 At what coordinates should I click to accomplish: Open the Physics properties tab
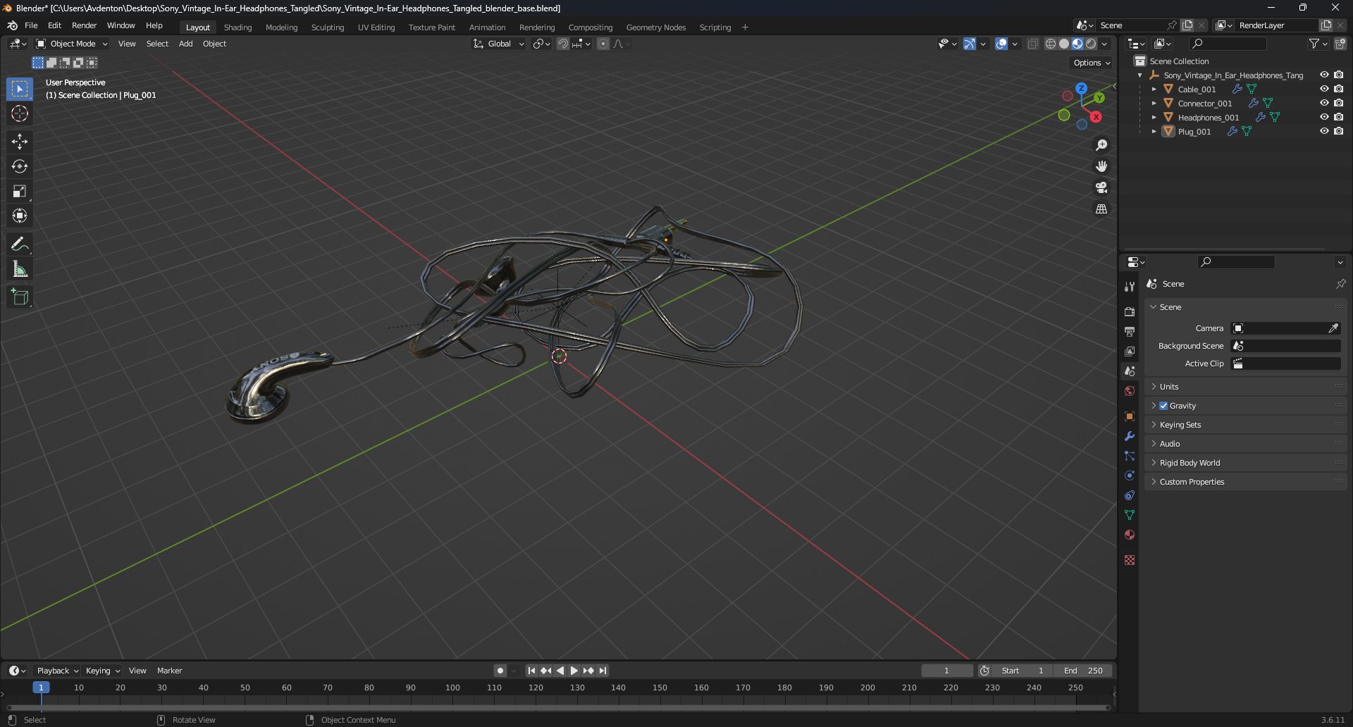[1130, 476]
